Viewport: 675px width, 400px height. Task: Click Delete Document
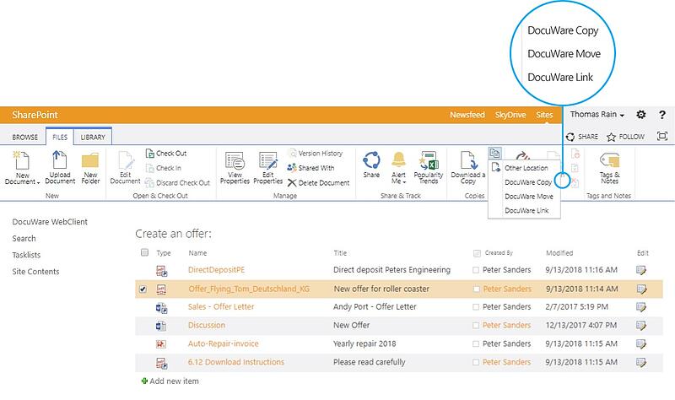point(319,182)
